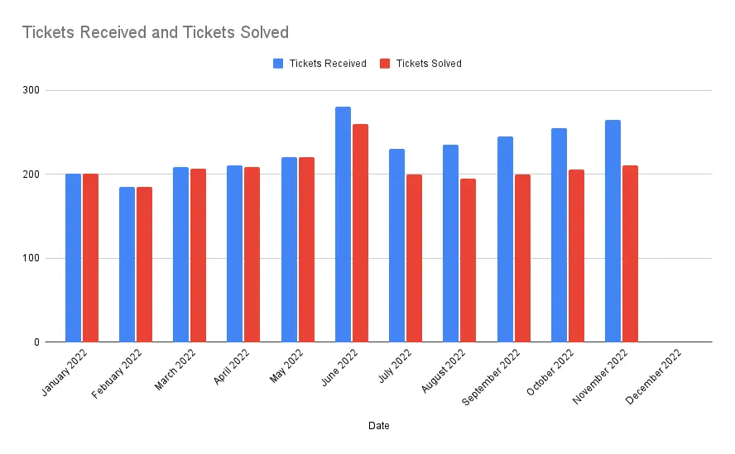Click the chart title text

(x=155, y=33)
